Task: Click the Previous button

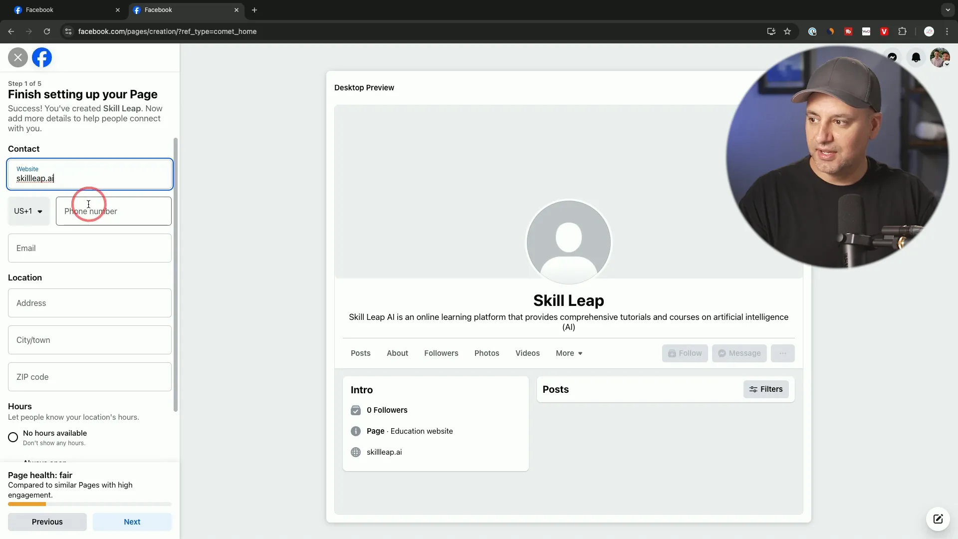Action: click(47, 522)
